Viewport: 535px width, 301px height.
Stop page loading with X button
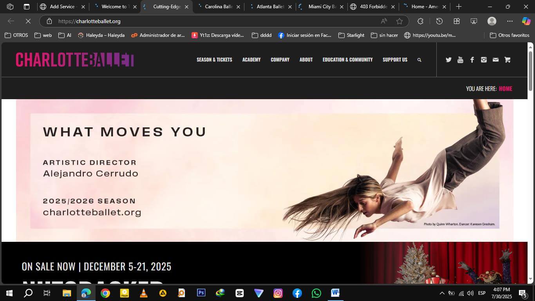pyautogui.click(x=28, y=21)
